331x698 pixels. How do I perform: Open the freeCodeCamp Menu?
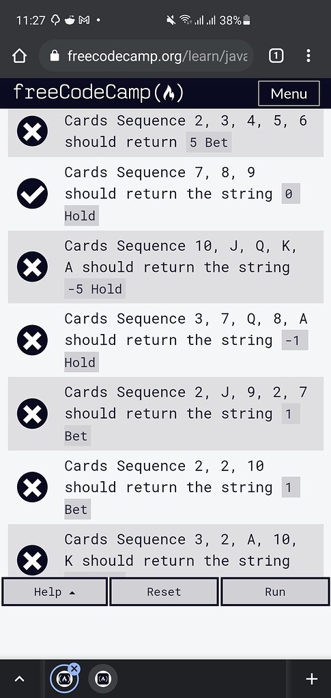coord(289,93)
